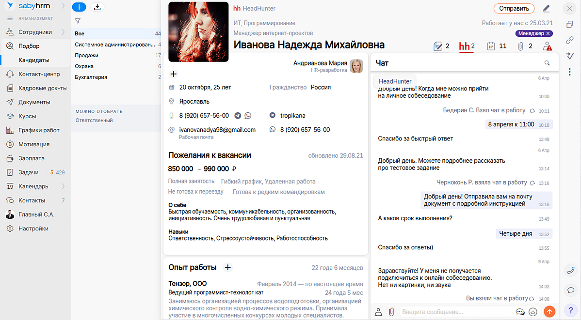The height and width of the screenshot is (320, 581).
Task: Click the phone call icon in right sidebar
Action: pyautogui.click(x=570, y=271)
